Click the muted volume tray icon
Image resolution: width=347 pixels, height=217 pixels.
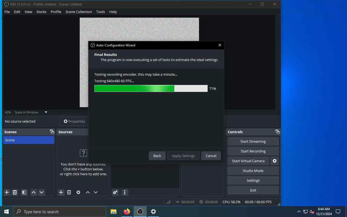(312, 212)
